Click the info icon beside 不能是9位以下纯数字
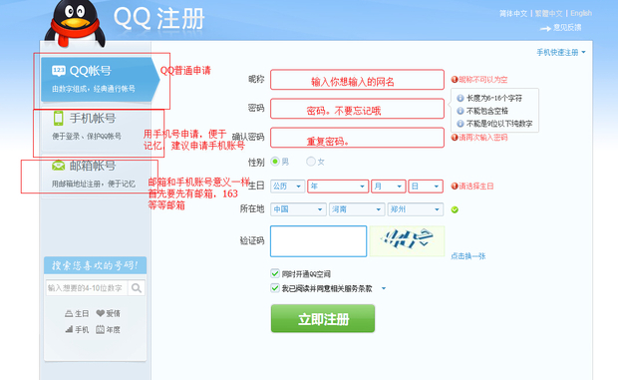Image resolution: width=618 pixels, height=380 pixels. [x=460, y=124]
